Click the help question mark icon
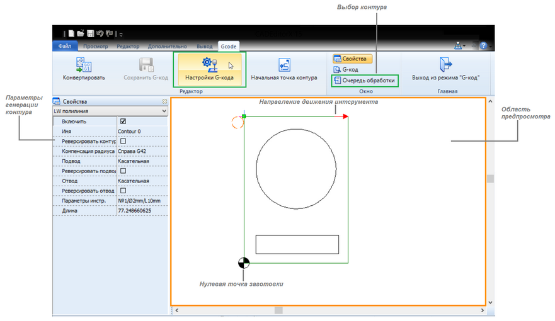Viewport: 555px width, 321px height. pyautogui.click(x=483, y=46)
